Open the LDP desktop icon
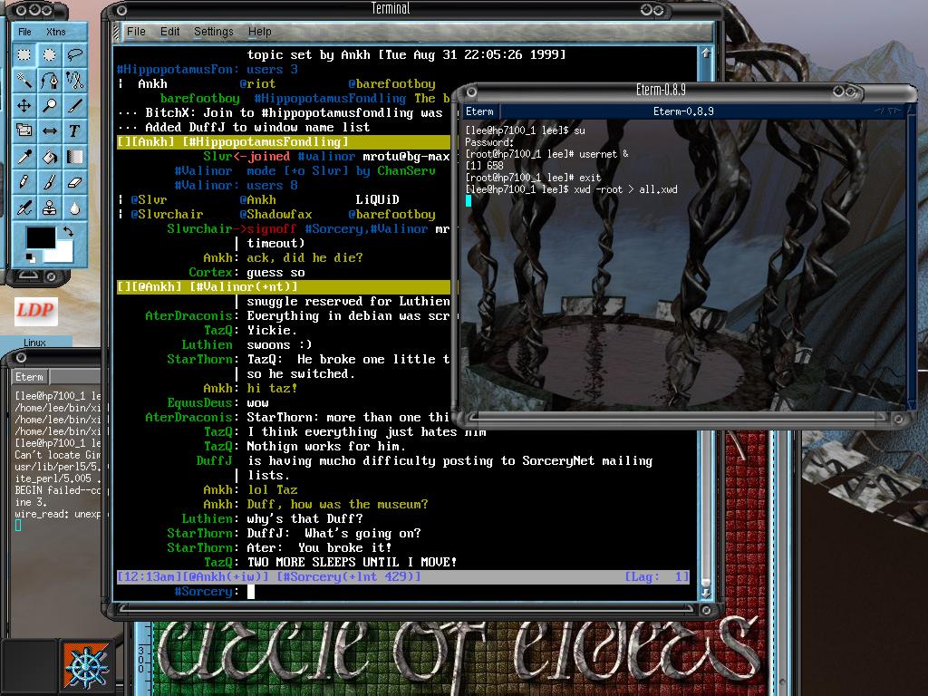 [x=35, y=311]
